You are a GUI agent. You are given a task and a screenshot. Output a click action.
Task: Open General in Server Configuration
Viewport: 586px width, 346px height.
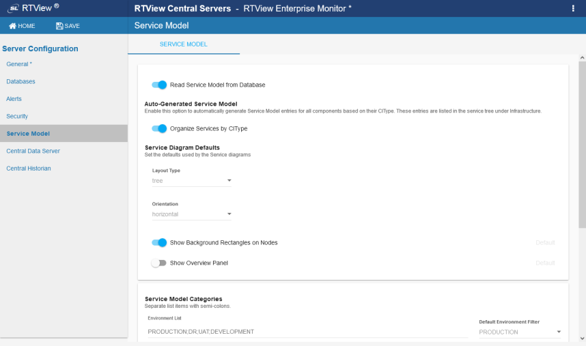click(x=19, y=64)
